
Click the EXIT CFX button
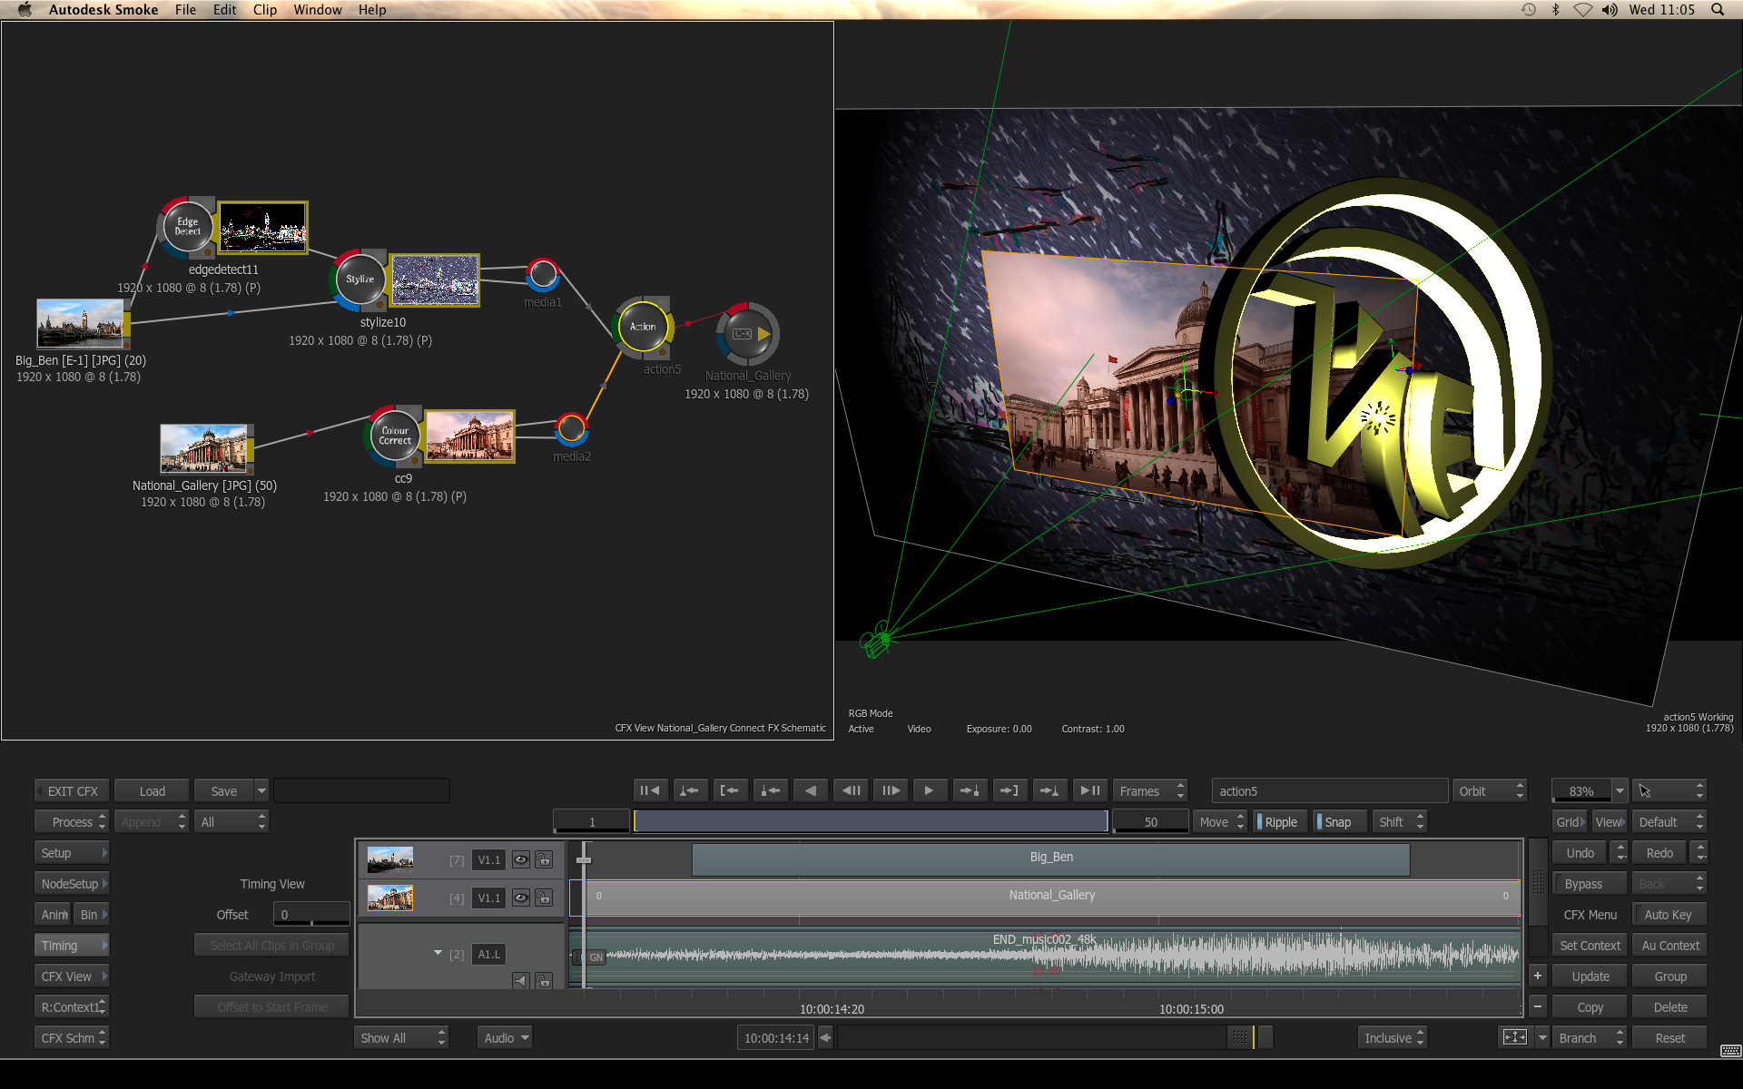[x=73, y=791]
